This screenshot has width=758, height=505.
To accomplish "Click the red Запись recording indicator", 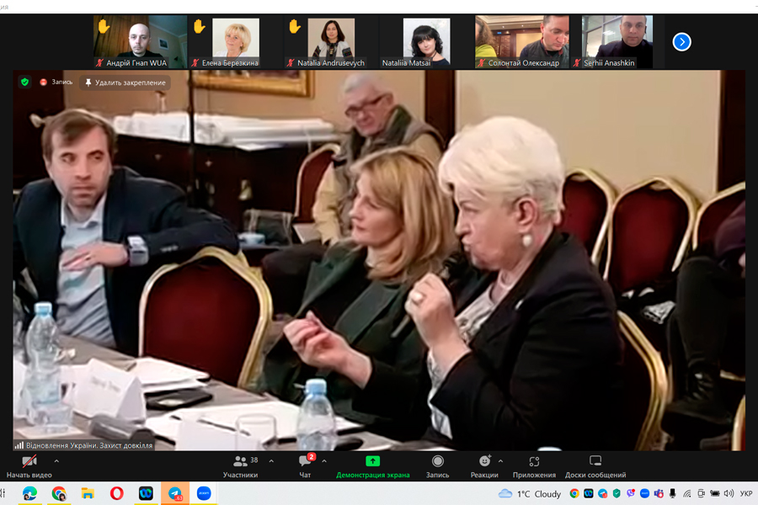I will tap(56, 82).
